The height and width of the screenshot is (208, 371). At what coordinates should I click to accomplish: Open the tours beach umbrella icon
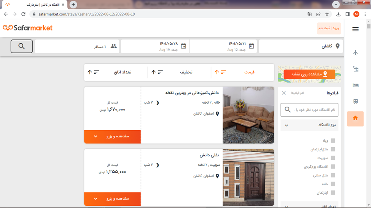(355, 69)
